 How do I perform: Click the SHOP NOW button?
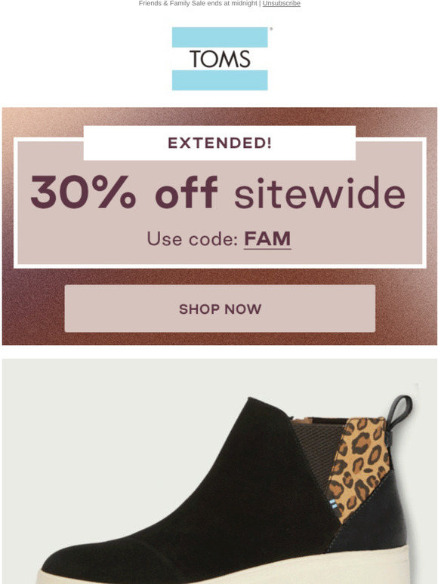220,309
